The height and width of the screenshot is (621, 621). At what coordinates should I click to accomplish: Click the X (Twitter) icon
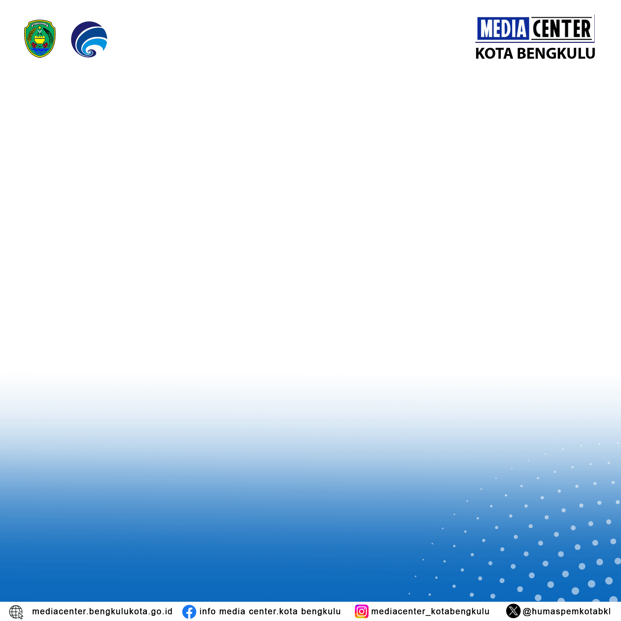513,611
